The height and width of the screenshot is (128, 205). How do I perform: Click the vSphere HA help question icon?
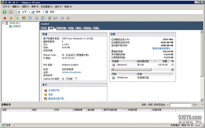click(x=63, y=79)
